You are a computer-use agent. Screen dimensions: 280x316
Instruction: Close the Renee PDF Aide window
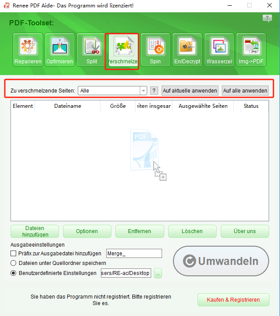tap(270, 5)
